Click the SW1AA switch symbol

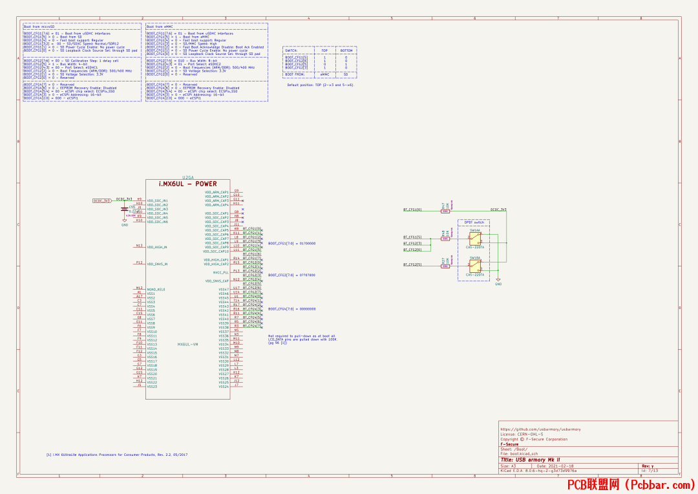point(475,239)
